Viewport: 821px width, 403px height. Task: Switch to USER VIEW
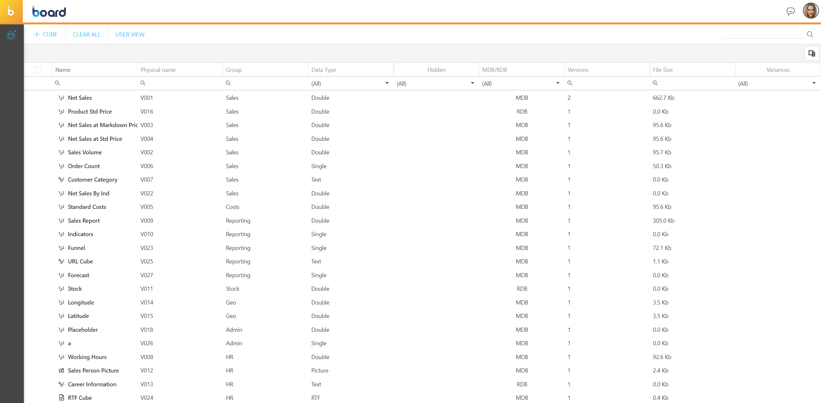(x=130, y=34)
